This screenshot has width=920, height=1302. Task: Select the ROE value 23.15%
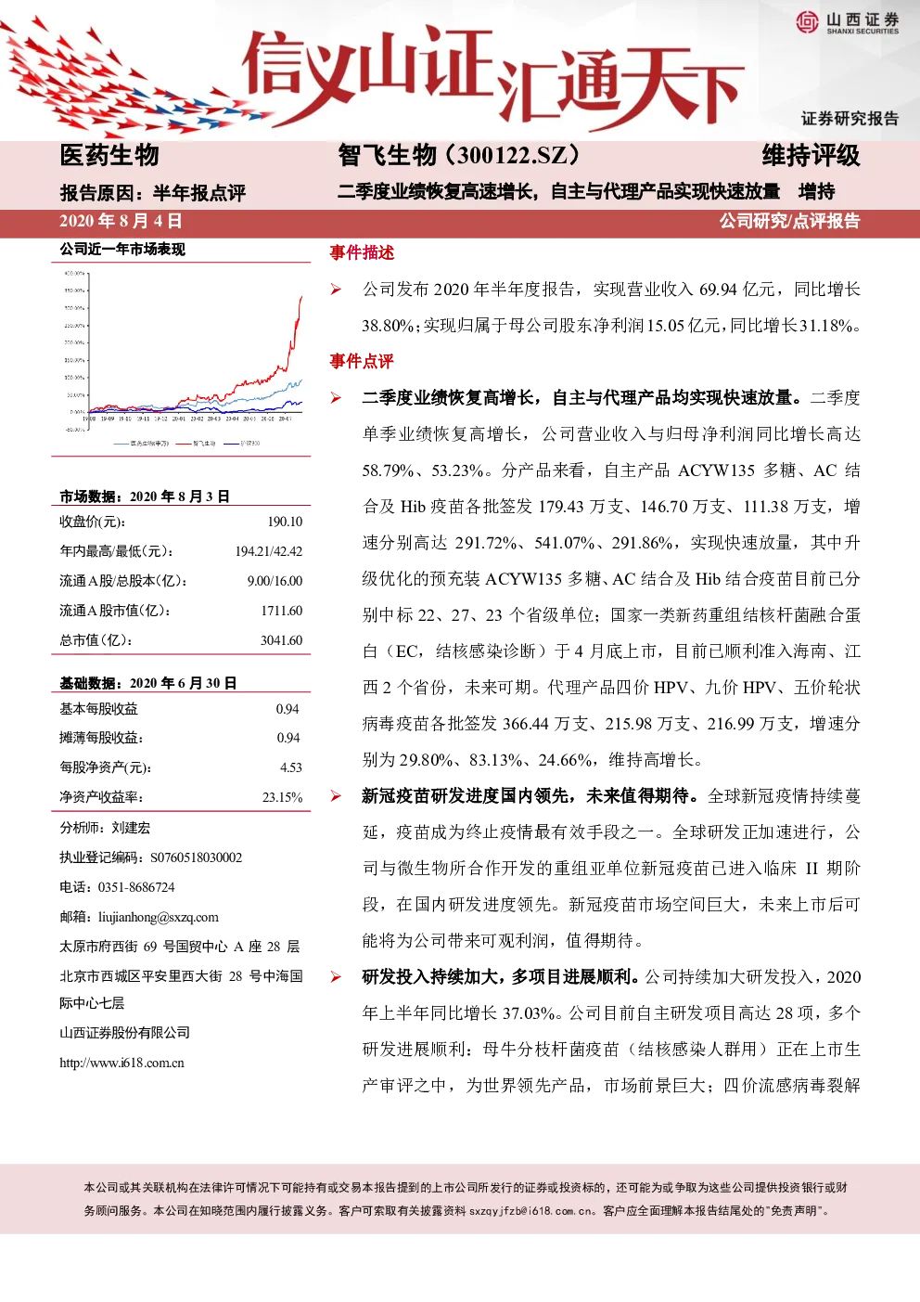[283, 797]
